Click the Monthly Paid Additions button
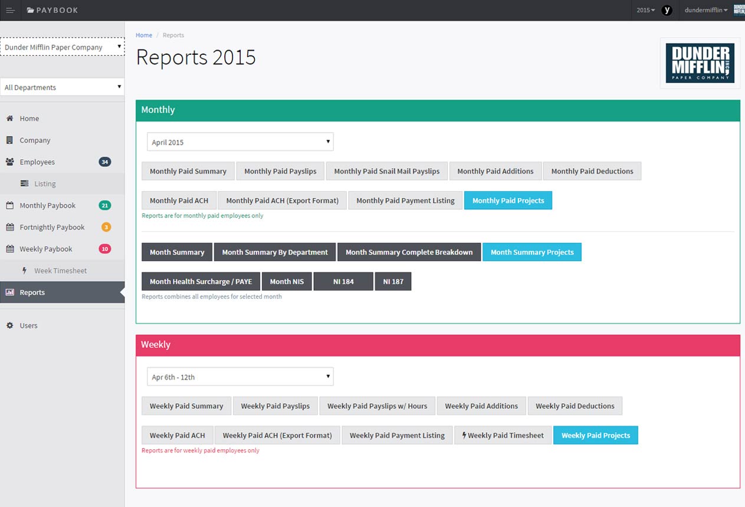This screenshot has height=507, width=745. click(495, 171)
